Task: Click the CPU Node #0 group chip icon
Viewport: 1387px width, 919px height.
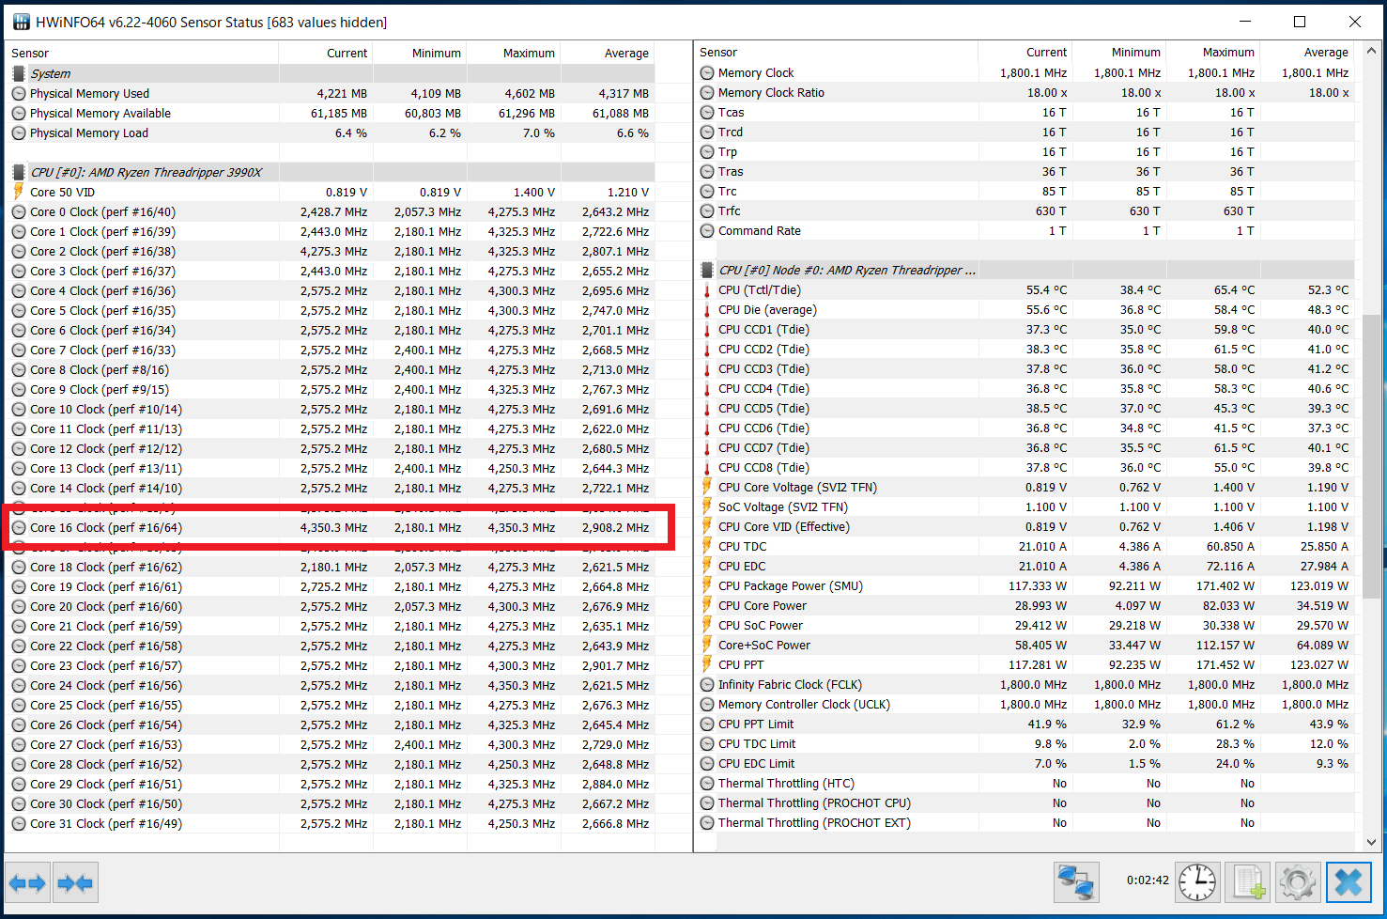Action: tap(707, 270)
